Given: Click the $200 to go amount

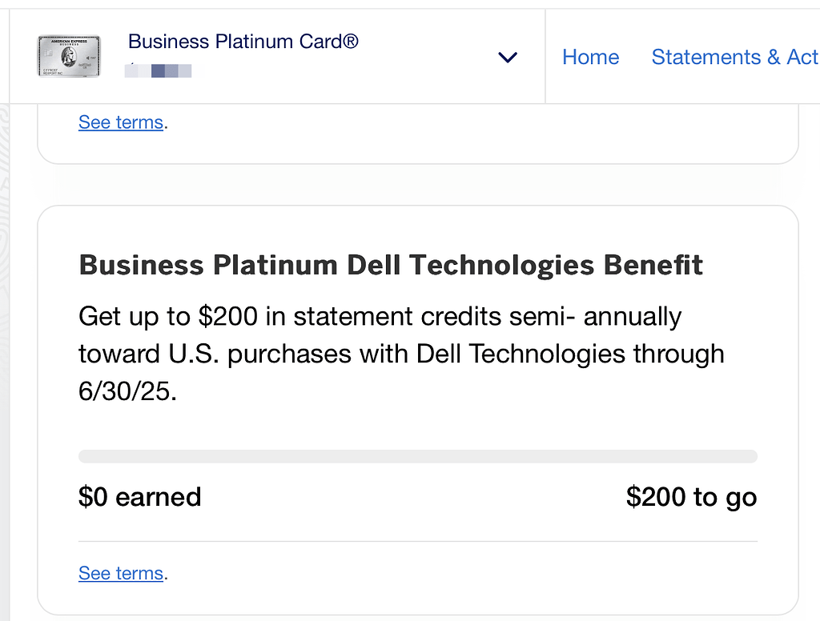Looking at the screenshot, I should click(x=691, y=497).
